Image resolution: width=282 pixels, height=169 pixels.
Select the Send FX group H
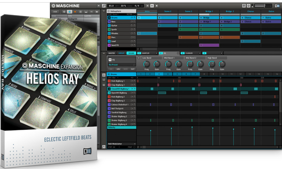coord(122,45)
